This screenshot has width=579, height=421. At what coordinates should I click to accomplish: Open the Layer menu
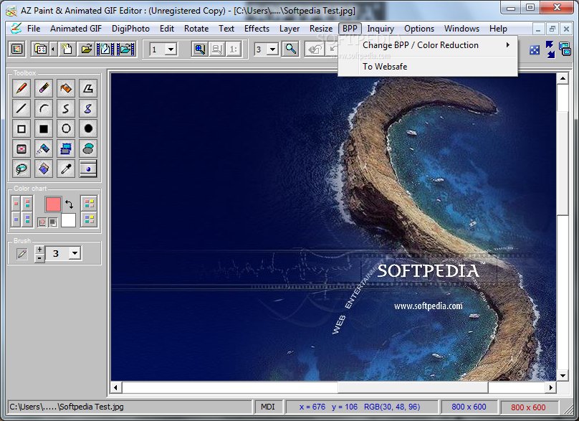(x=289, y=29)
